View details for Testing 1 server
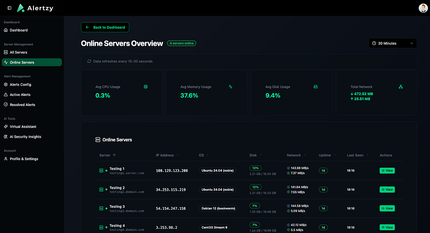This screenshot has height=233, width=430. tap(387, 170)
